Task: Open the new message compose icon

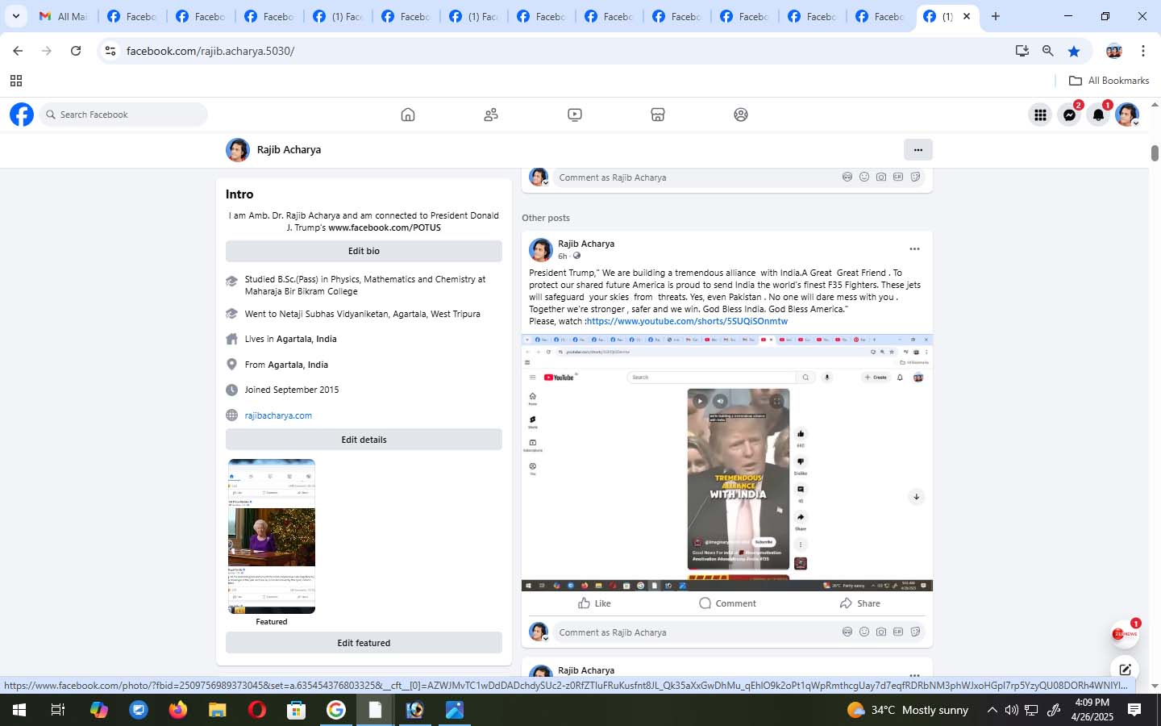Action: tap(1125, 670)
